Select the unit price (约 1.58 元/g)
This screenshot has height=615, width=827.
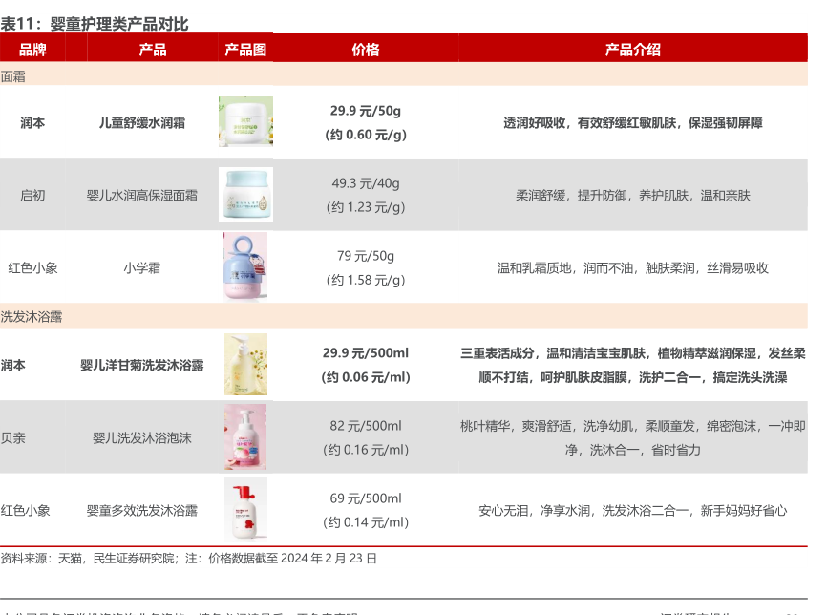(366, 280)
